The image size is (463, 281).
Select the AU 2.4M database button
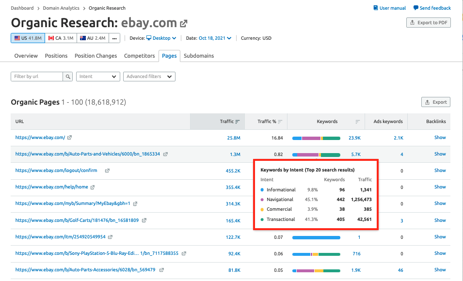93,38
